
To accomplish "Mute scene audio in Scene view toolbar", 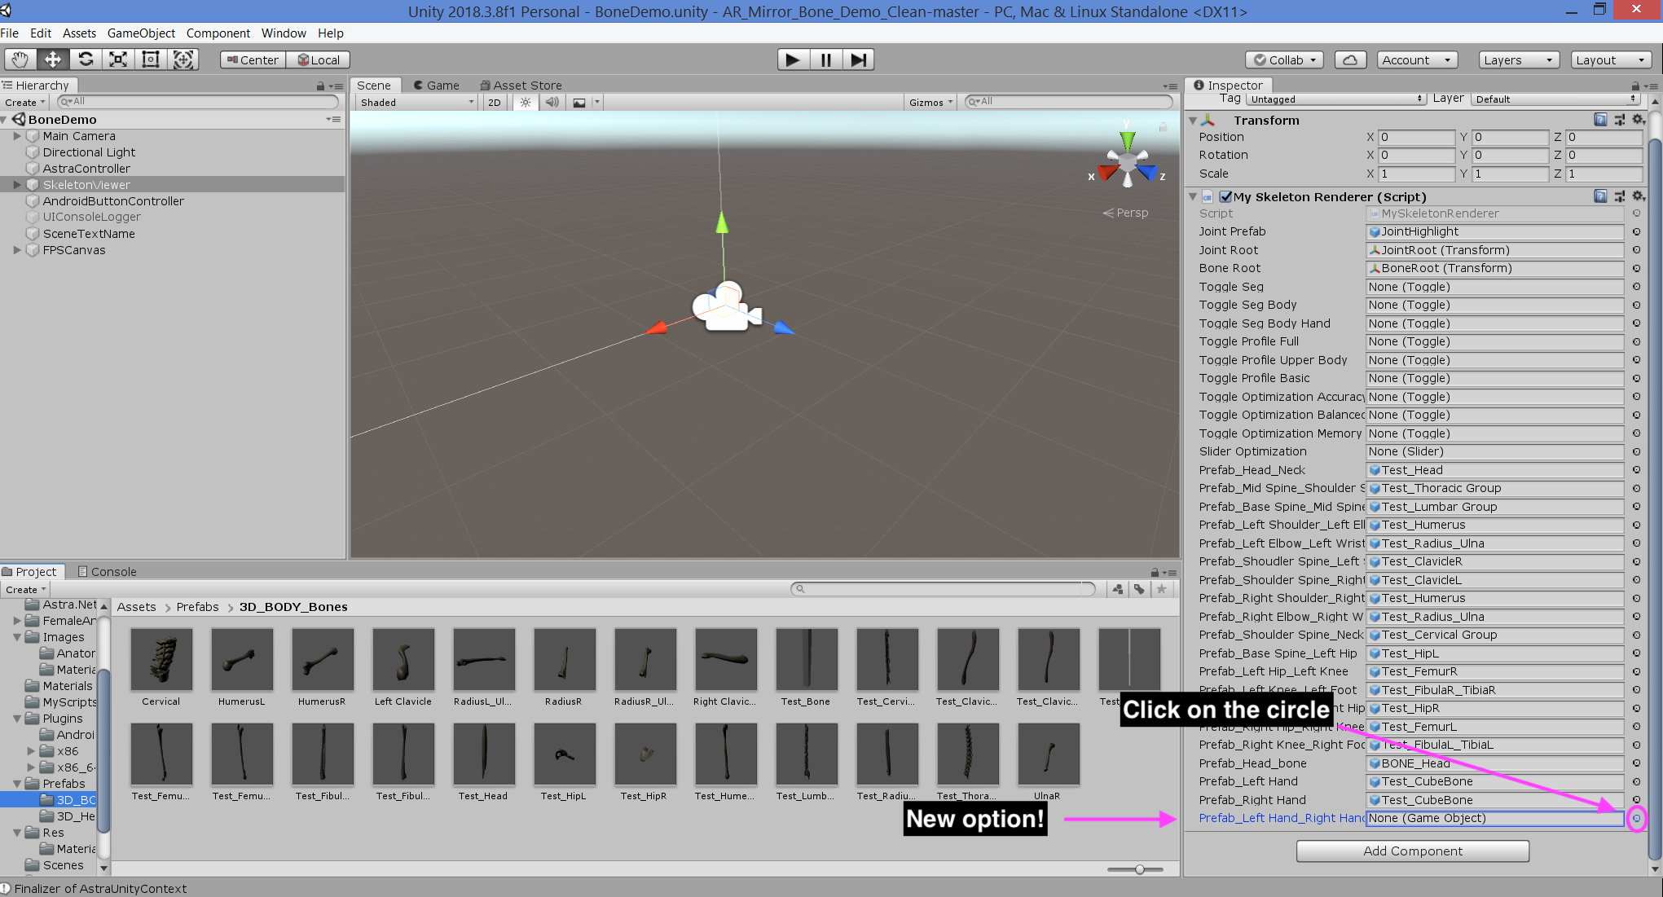I will pyautogui.click(x=552, y=101).
